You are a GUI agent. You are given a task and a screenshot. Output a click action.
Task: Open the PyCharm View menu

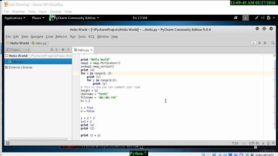click(25, 36)
